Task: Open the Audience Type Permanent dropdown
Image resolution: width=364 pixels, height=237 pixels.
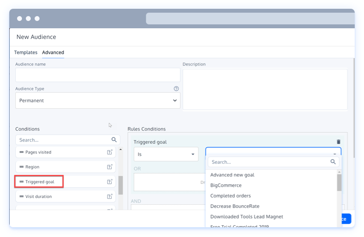Action: [x=98, y=100]
